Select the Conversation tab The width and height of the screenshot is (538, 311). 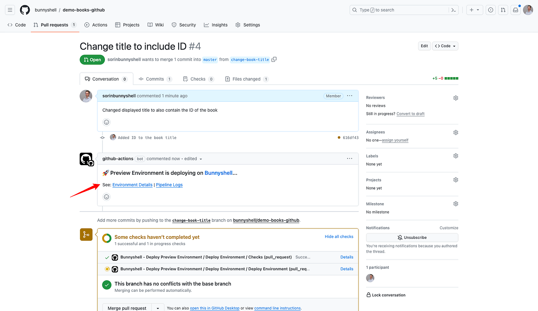[106, 79]
